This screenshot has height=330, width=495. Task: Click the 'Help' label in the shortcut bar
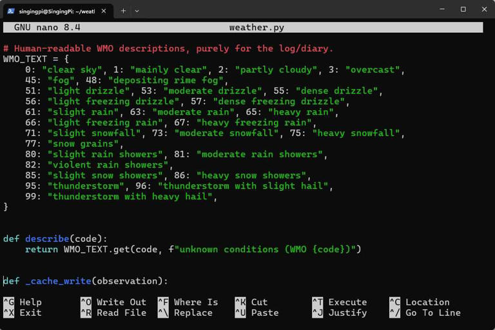coord(31,302)
